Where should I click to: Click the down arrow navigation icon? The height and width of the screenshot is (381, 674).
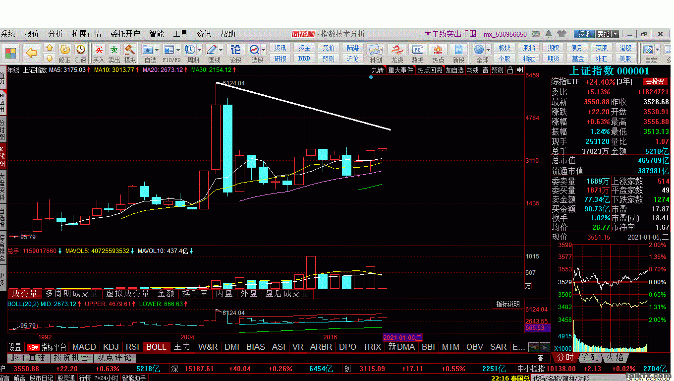coord(49,59)
